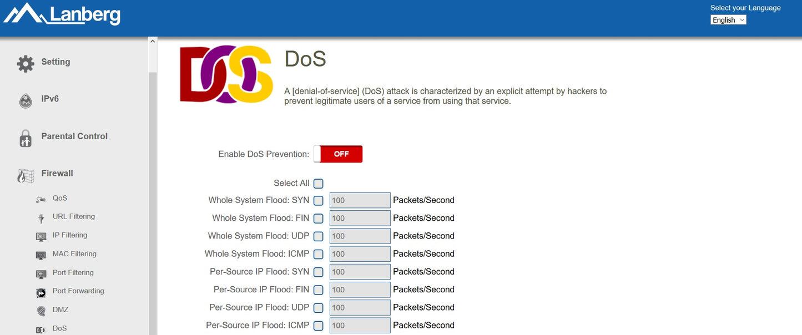
Task: Expand the Firewall menu section
Action: coord(57,174)
